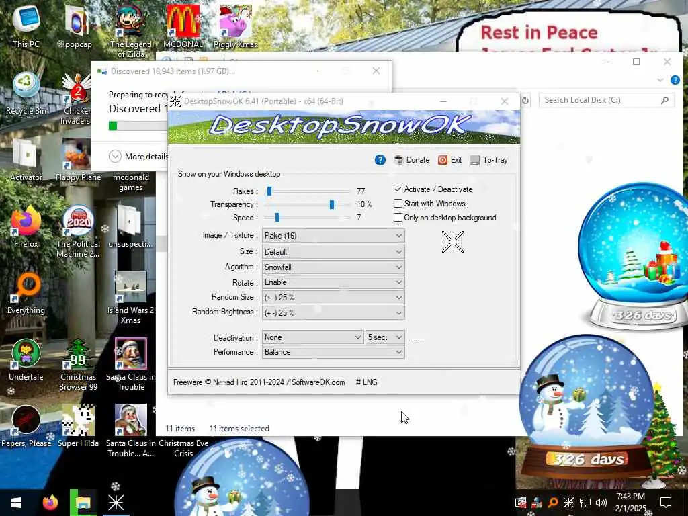Viewport: 688px width, 516px height.
Task: Select the Undertale desktop icon
Action: pyautogui.click(x=26, y=360)
